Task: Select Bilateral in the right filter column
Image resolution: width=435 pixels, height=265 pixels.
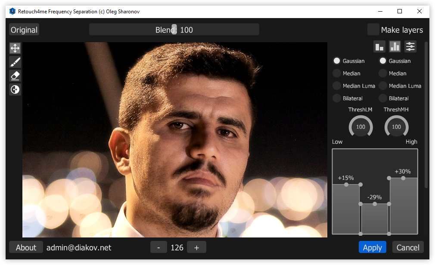Action: (383, 99)
